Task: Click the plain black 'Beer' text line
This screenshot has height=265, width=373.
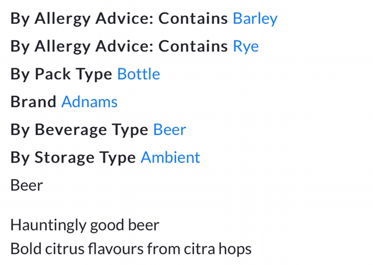Action: [27, 185]
